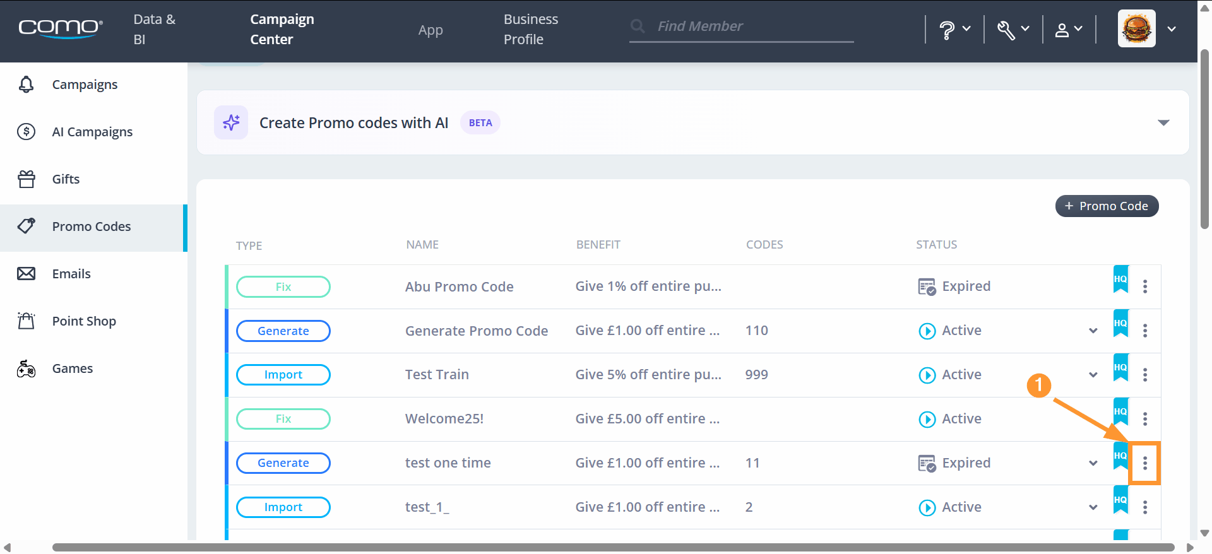Image resolution: width=1212 pixels, height=554 pixels.
Task: Click the AI sparkle icon in promo banner
Action: click(231, 122)
